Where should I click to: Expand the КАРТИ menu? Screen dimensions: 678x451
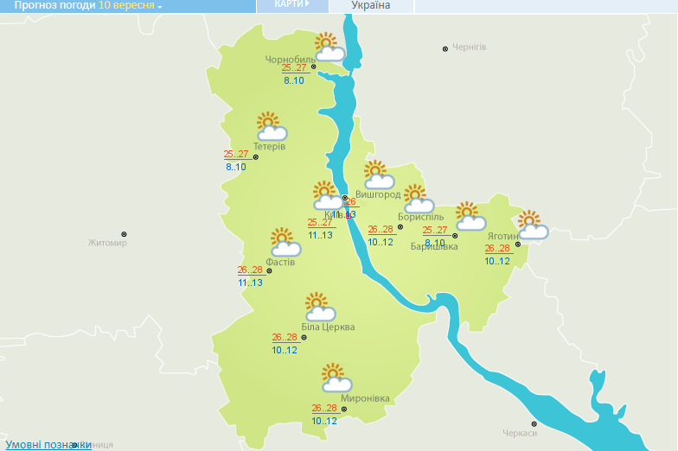(x=291, y=5)
